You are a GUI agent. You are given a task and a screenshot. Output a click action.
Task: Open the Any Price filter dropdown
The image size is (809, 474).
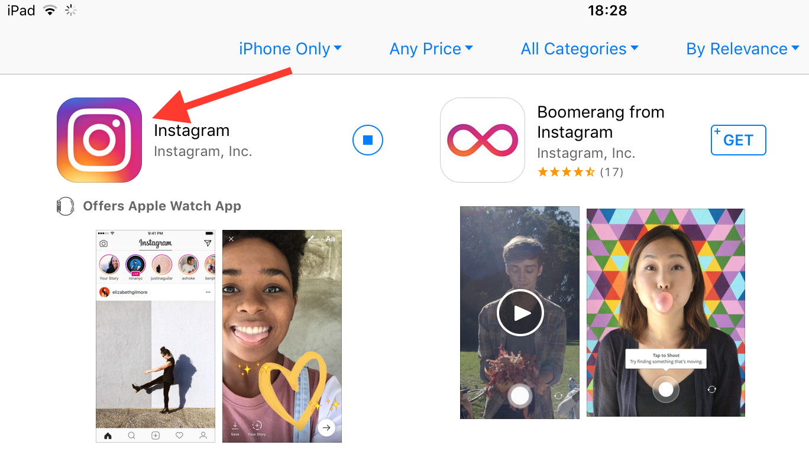[x=431, y=48]
